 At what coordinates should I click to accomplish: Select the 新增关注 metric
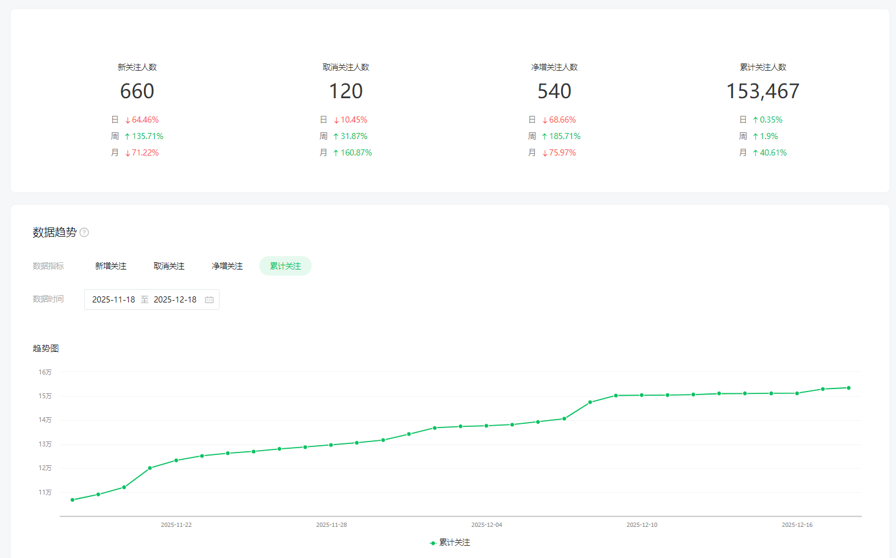tap(110, 266)
